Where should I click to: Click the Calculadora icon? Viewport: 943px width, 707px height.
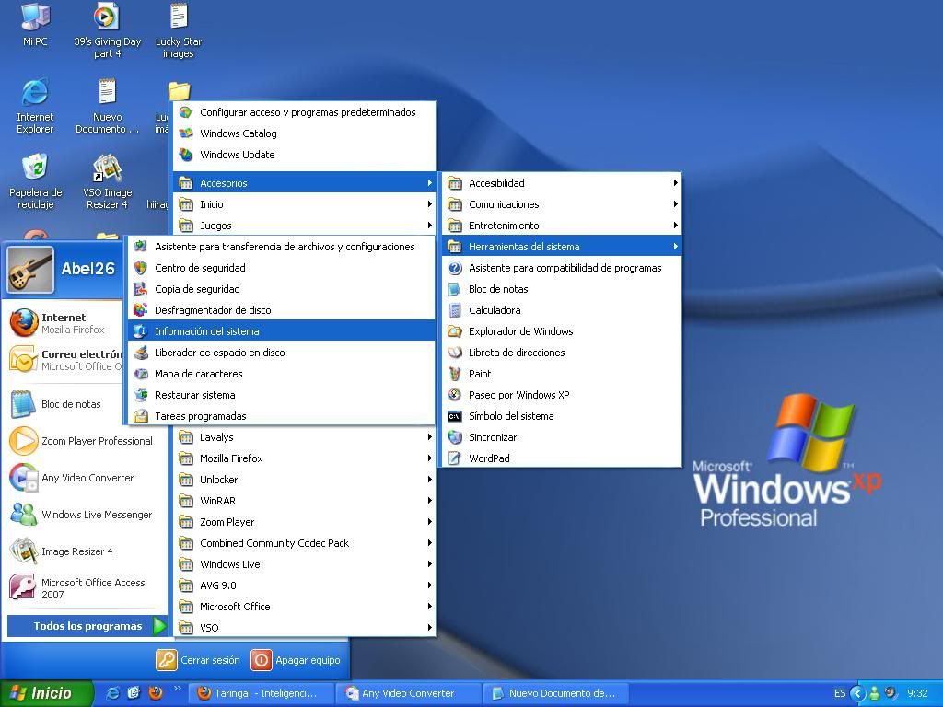click(455, 310)
